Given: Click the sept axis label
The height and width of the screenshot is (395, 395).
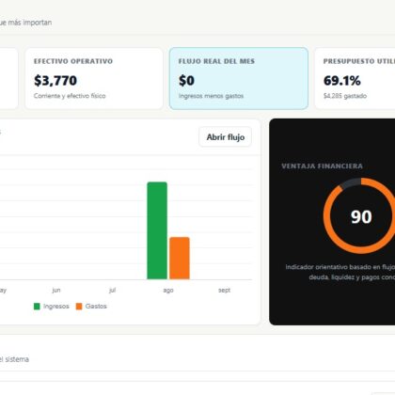Looking at the screenshot, I should (224, 291).
